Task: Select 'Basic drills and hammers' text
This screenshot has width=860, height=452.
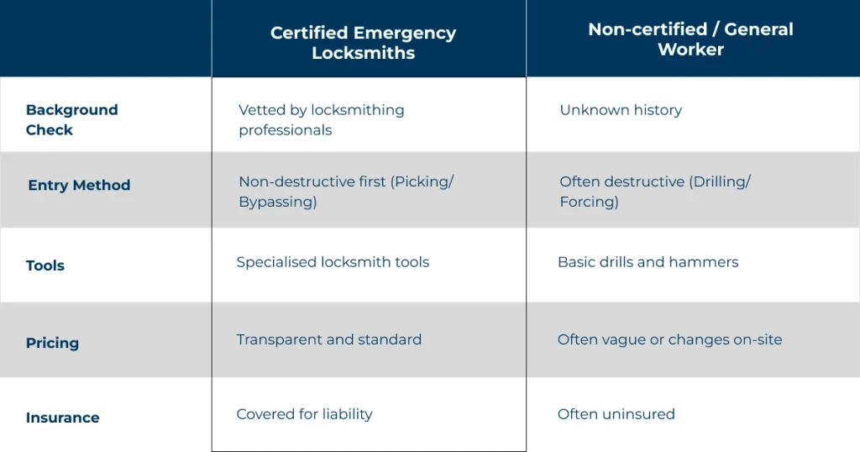Action: 648,262
